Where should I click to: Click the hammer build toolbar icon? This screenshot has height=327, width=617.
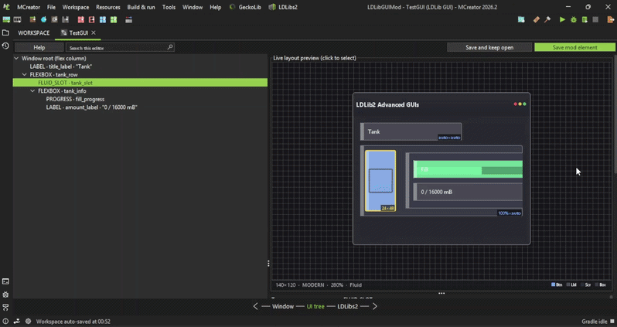547,19
